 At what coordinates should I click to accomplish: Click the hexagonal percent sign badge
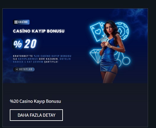[17, 44]
